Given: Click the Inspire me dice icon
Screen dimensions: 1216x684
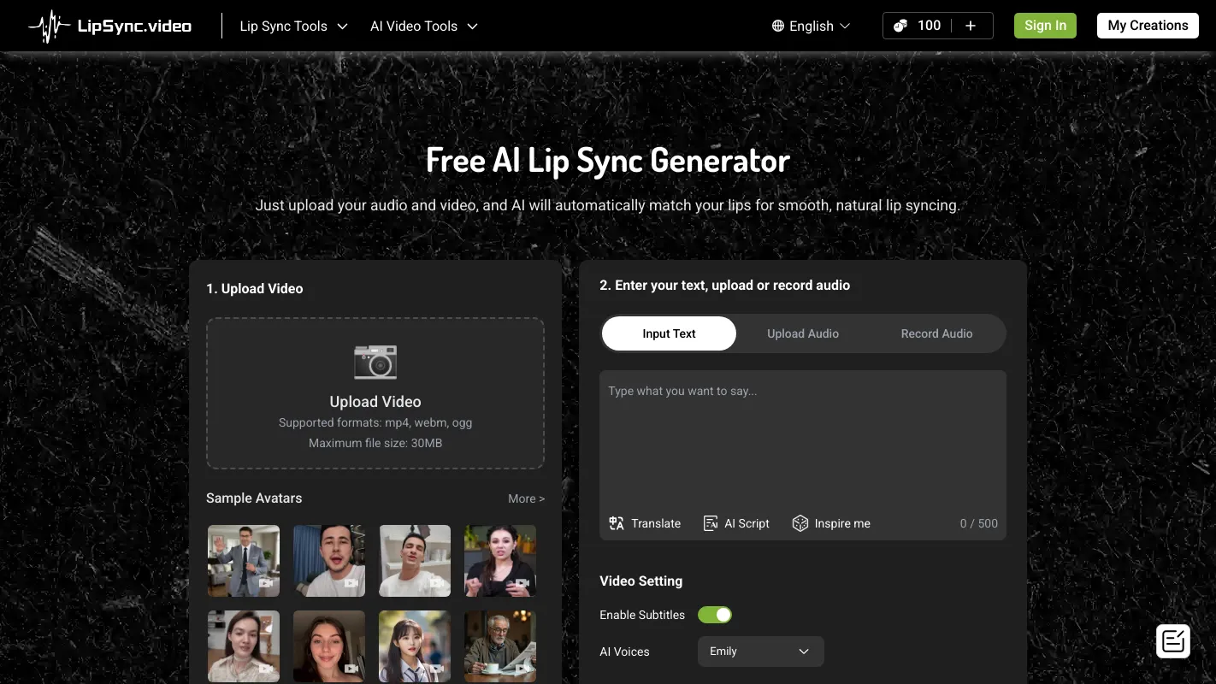Looking at the screenshot, I should click(x=800, y=522).
